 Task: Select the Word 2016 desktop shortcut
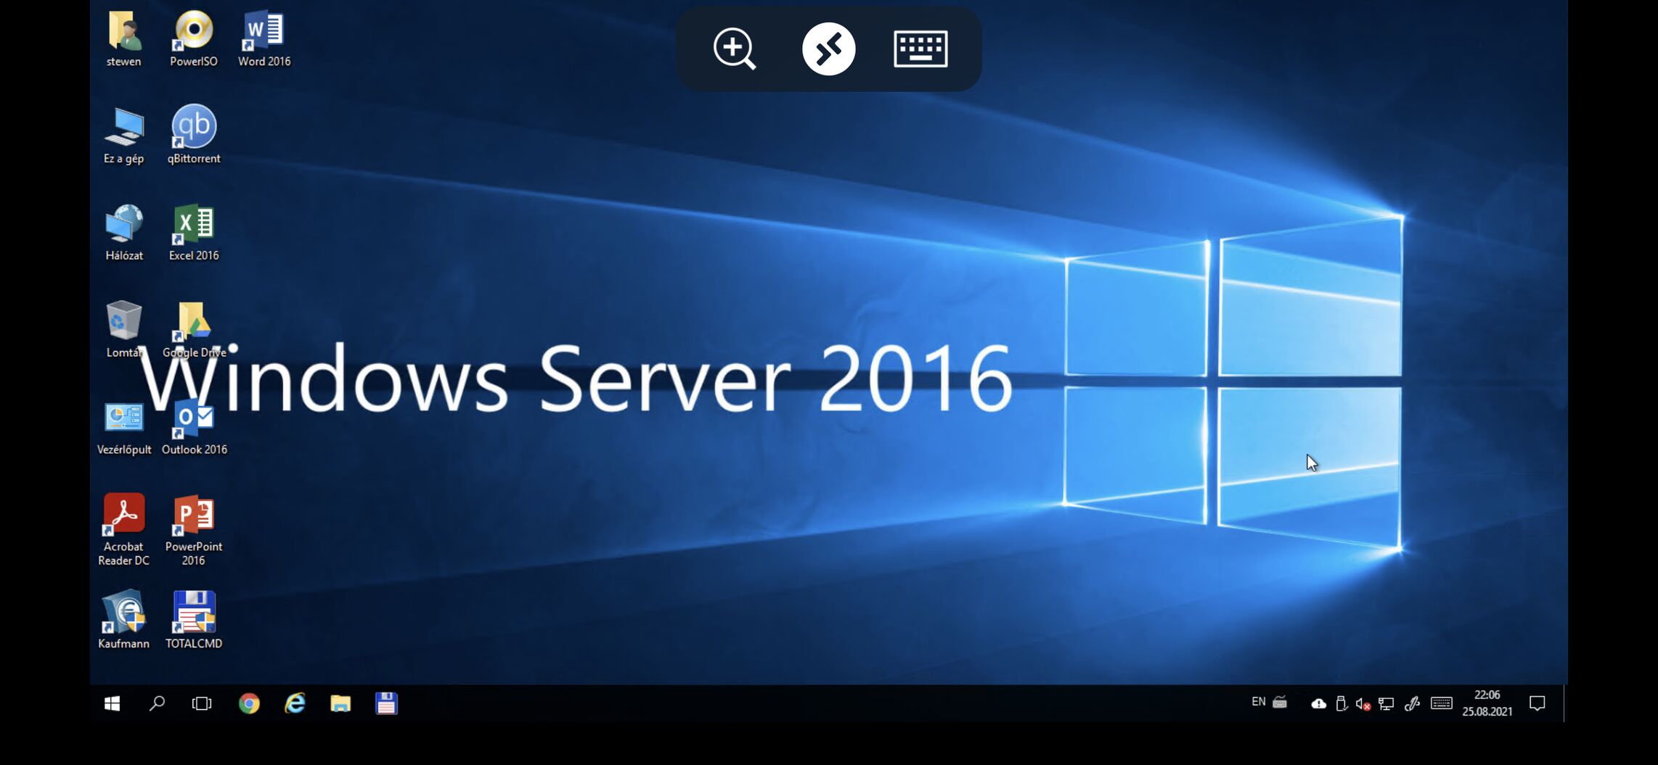(264, 38)
